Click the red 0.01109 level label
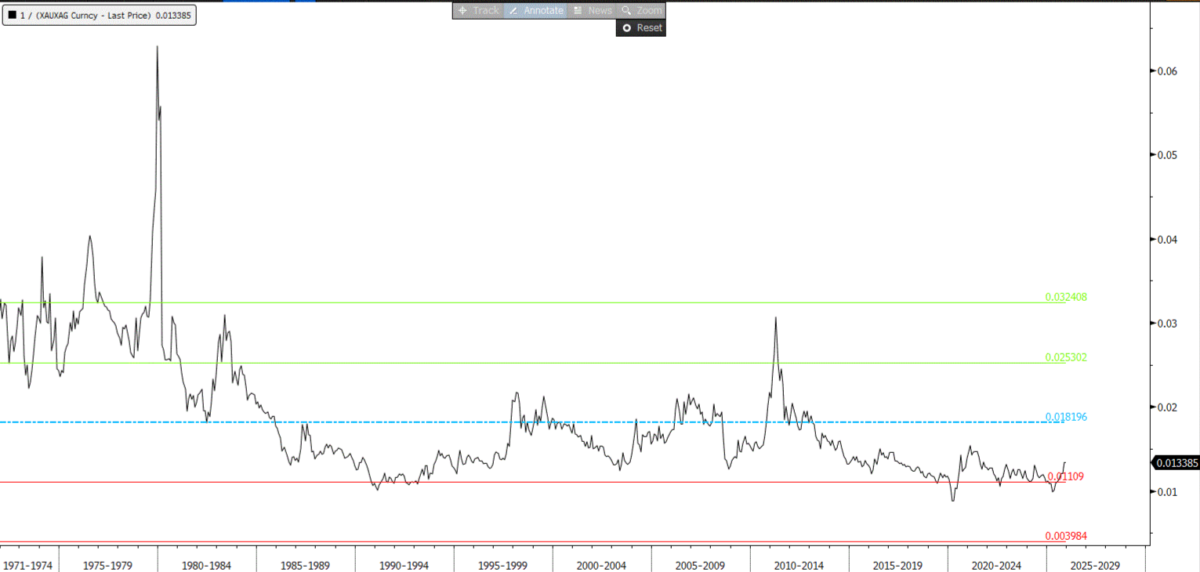The height and width of the screenshot is (572, 1200). point(1066,476)
